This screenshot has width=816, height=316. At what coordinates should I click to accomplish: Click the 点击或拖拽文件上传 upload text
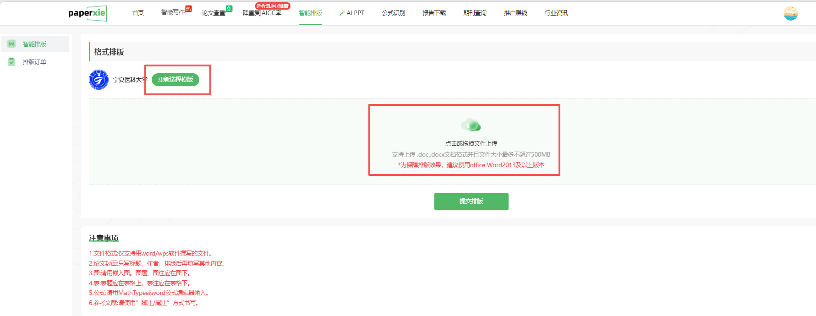471,143
